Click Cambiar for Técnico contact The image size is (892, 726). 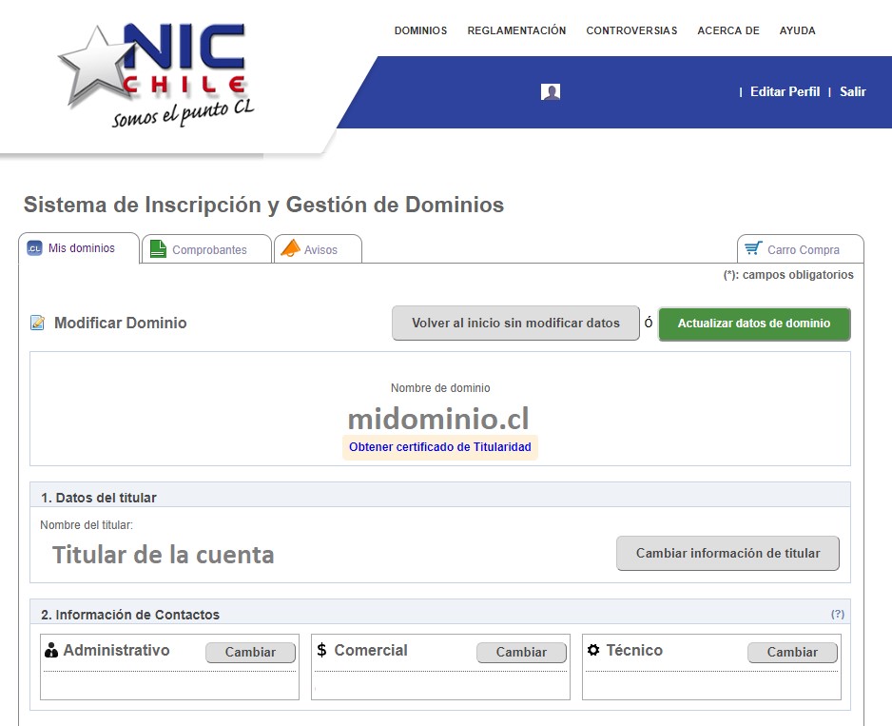792,652
